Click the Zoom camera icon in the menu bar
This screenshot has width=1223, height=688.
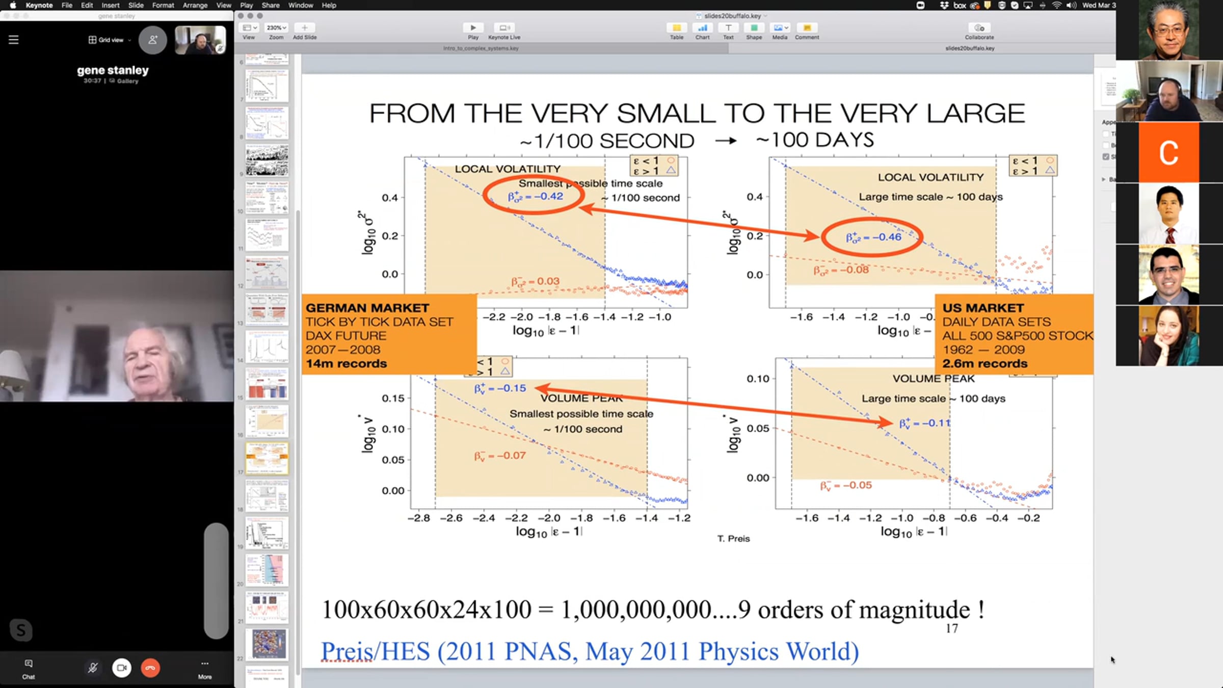coord(921,5)
